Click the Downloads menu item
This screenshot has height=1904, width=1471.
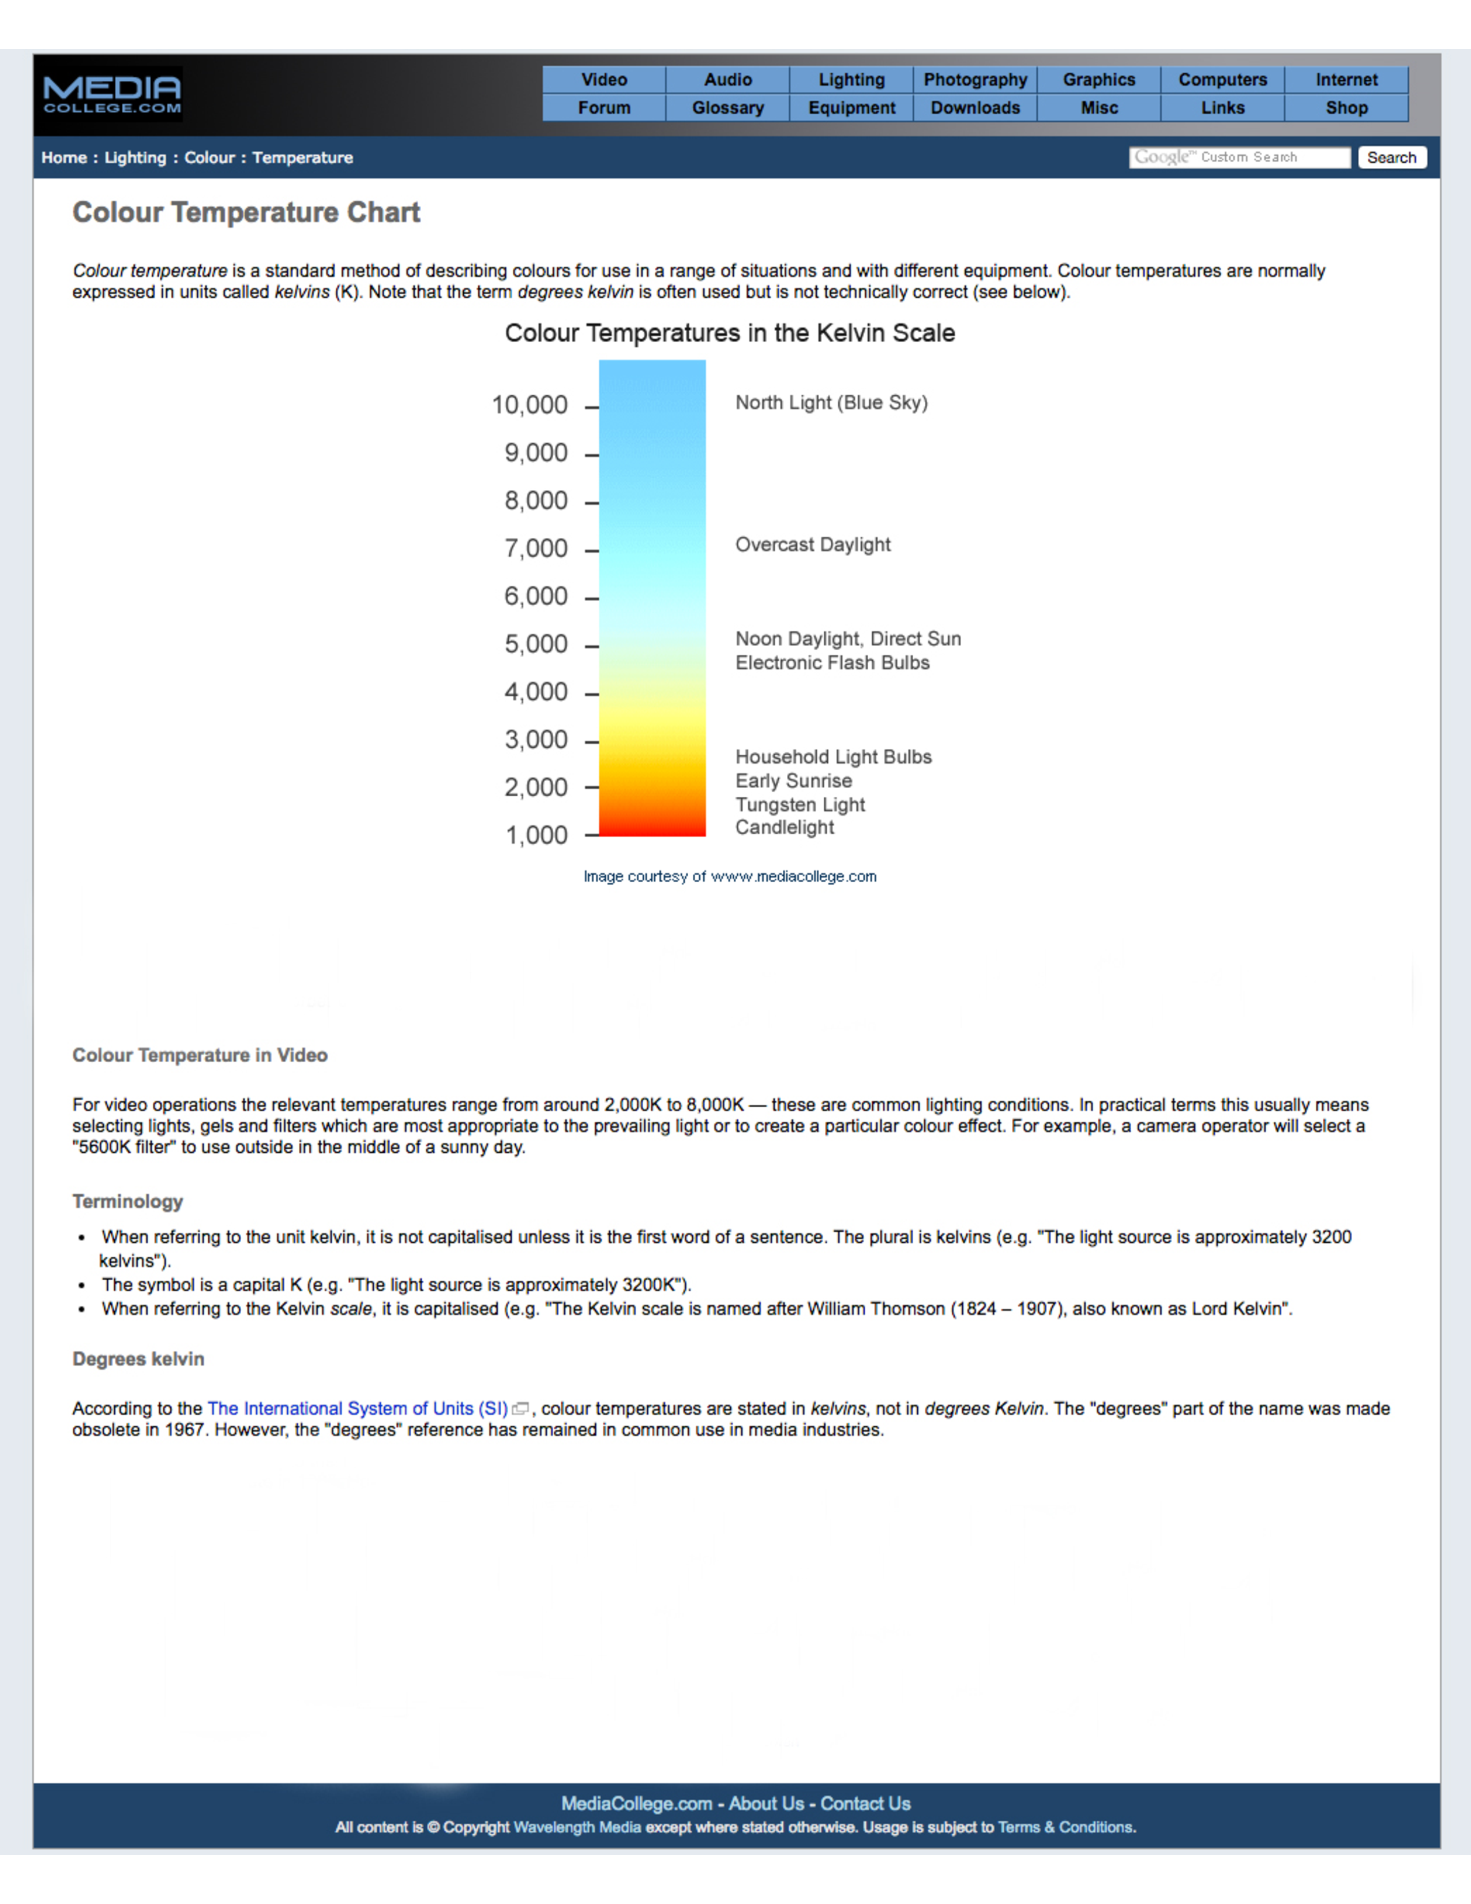(x=975, y=108)
